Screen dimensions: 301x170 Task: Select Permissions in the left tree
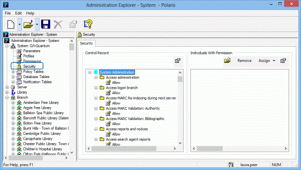click(x=32, y=61)
